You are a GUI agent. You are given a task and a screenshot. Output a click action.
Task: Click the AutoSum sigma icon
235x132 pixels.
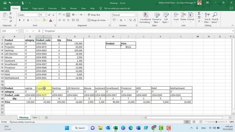[199, 14]
